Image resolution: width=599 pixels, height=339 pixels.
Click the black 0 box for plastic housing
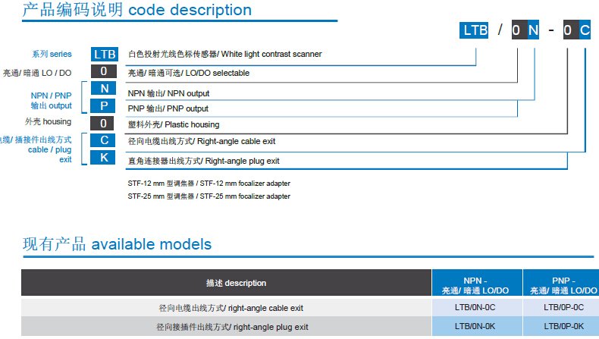(104, 123)
